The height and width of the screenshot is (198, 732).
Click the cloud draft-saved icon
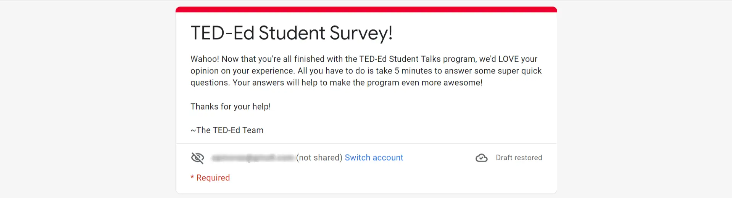tap(482, 158)
